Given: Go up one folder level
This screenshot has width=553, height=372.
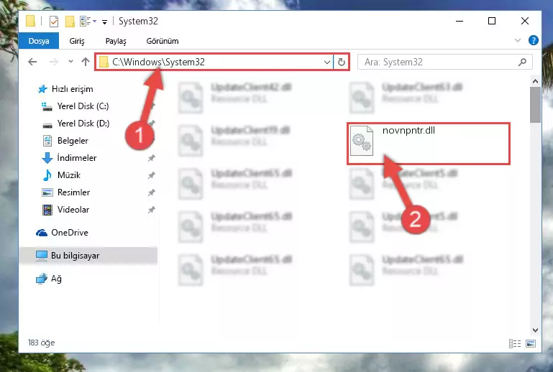Looking at the screenshot, I should tap(86, 62).
